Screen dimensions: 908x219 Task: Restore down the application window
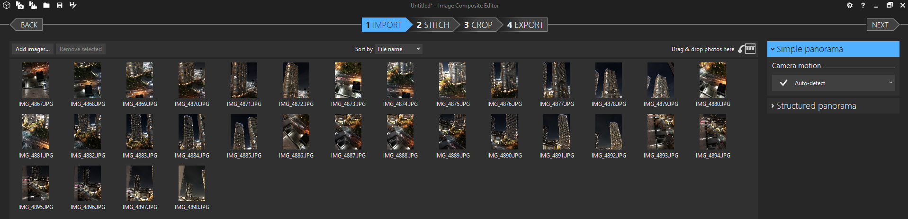(890, 5)
